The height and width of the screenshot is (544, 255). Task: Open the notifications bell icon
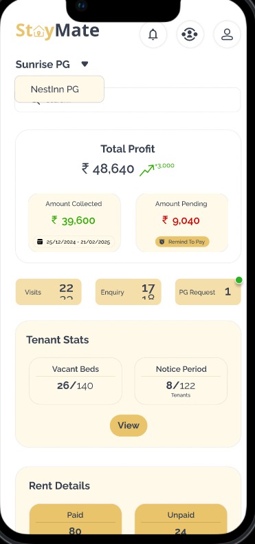tap(153, 34)
